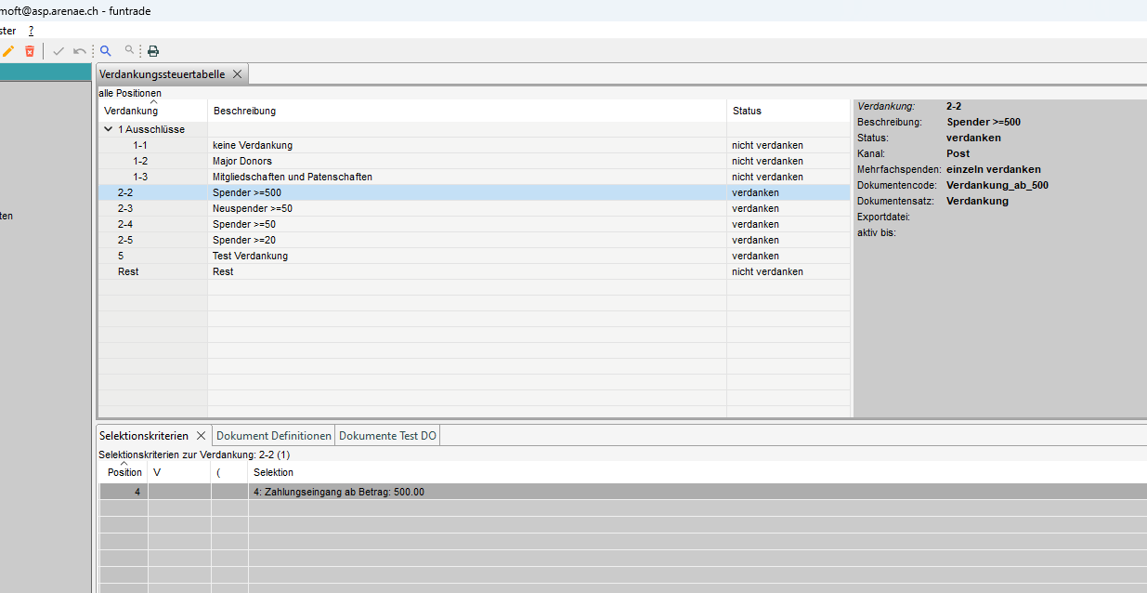
Task: Click the small gray magnifier icon
Action: pyautogui.click(x=130, y=51)
